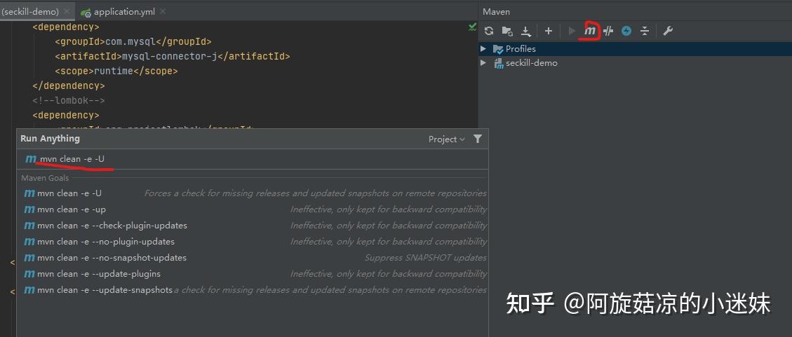
Task: Toggle Offline Mode in Maven toolbar
Action: [608, 31]
